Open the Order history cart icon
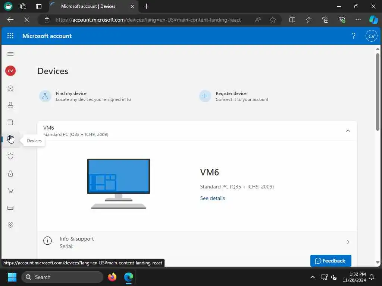 10,191
